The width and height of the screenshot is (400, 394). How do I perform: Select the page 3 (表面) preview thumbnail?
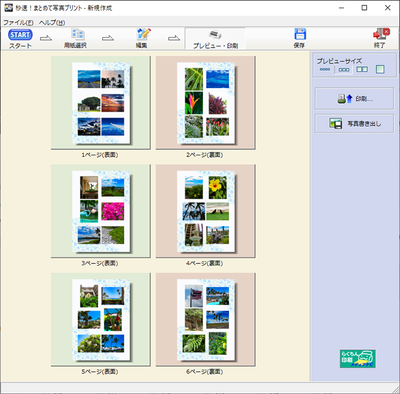pos(100,211)
